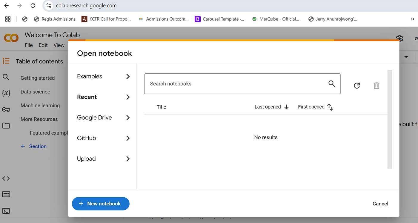The image size is (418, 223).
Task: Click the trash delete icon
Action: click(x=376, y=86)
